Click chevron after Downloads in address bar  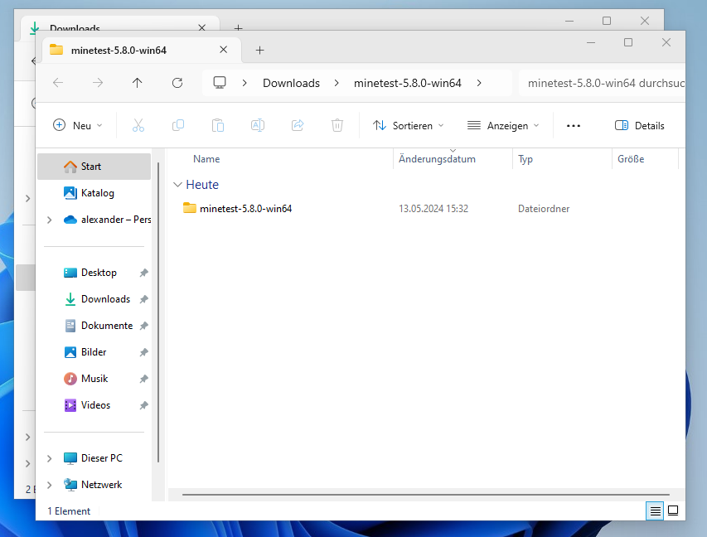click(x=337, y=83)
